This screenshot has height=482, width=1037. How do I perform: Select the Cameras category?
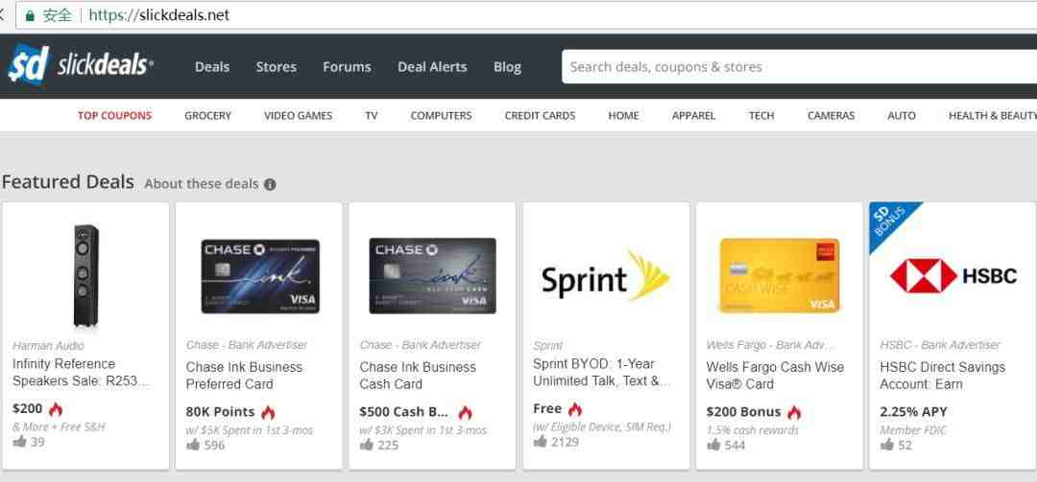(832, 116)
